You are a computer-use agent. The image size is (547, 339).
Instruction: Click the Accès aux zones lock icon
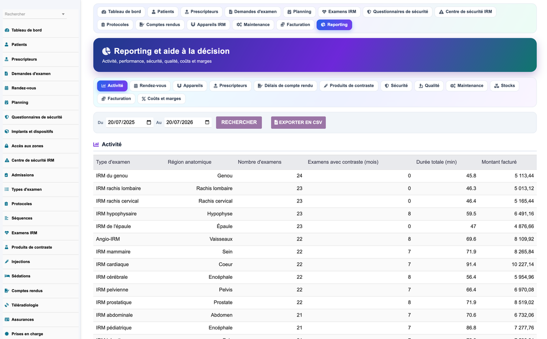(7, 146)
